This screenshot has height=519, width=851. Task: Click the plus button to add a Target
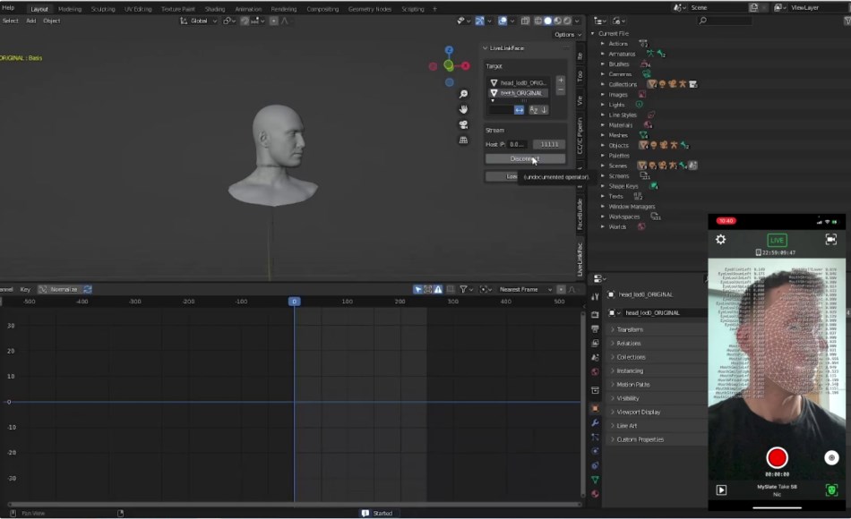coord(561,81)
